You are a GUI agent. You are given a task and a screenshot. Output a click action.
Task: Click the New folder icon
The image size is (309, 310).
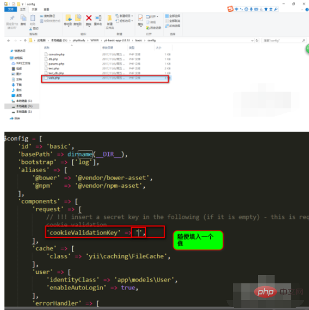(110, 18)
